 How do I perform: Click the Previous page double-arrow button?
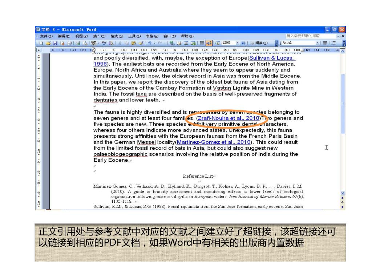tap(342, 198)
